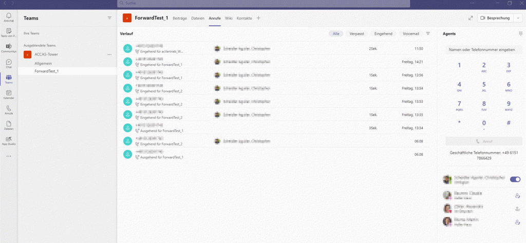This screenshot has width=526, height=243.
Task: Switch to the Dateien tab
Action: 198,18
